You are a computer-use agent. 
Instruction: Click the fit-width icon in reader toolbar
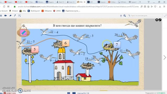pyautogui.click(x=121, y=16)
